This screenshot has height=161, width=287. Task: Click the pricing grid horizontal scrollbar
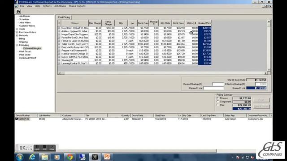click(162, 73)
